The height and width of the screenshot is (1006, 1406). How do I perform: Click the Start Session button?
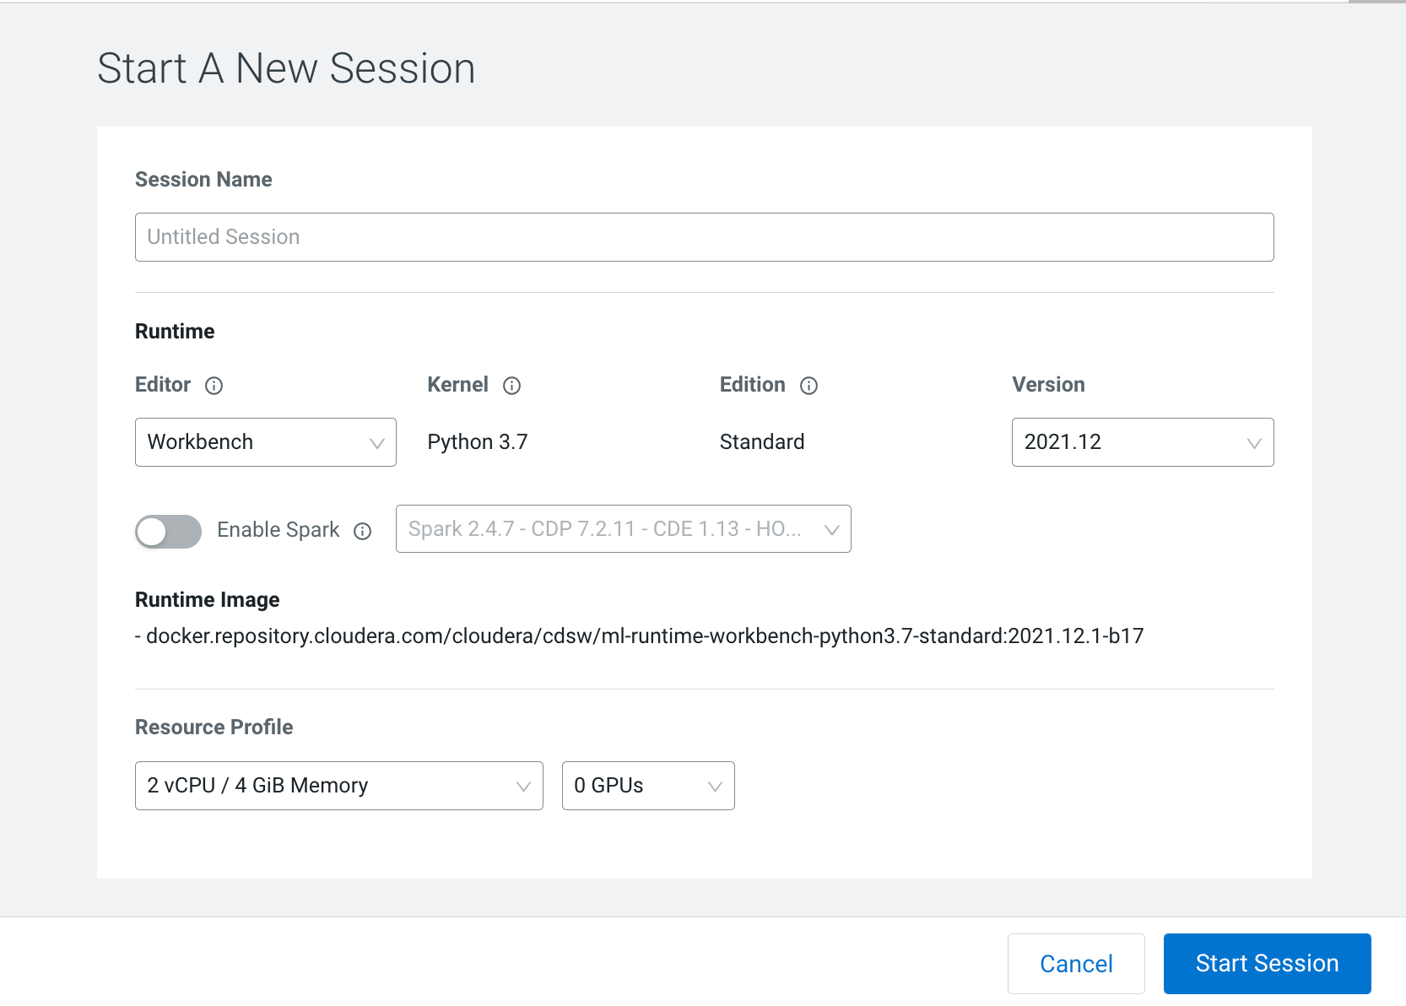pos(1266,963)
